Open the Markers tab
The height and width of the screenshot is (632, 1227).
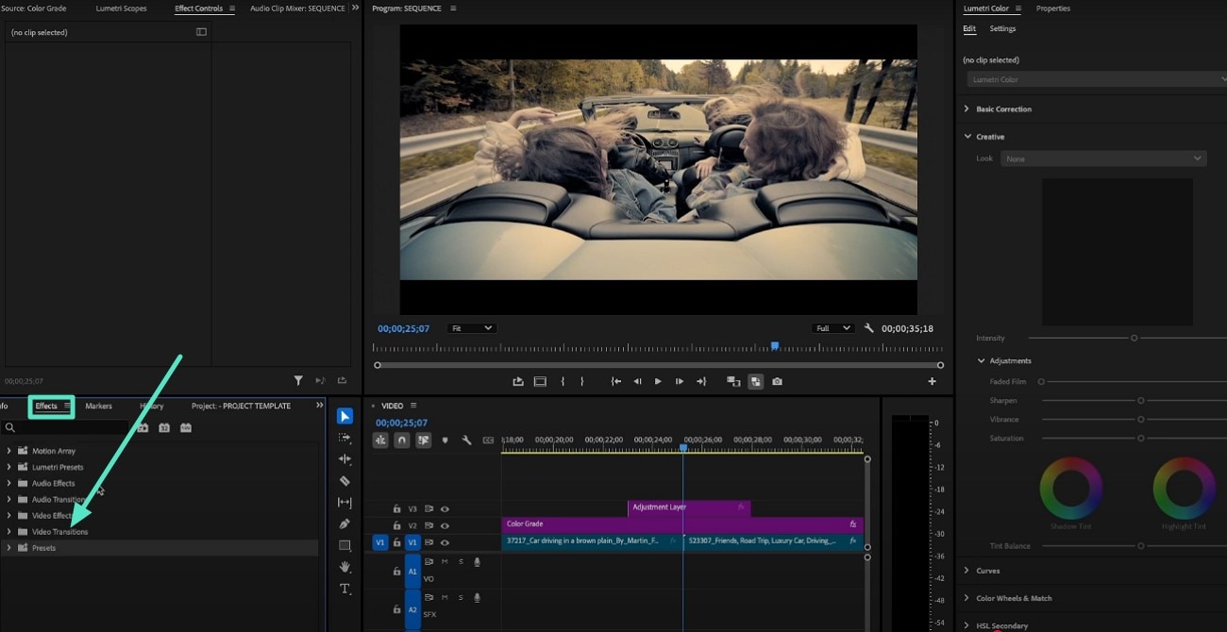98,406
